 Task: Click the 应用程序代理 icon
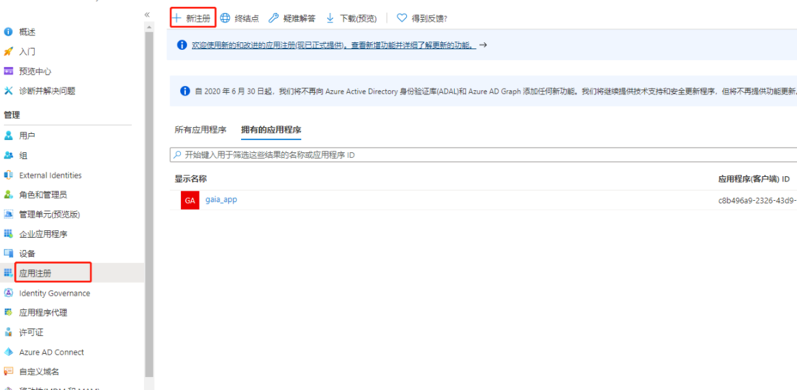tap(8, 312)
